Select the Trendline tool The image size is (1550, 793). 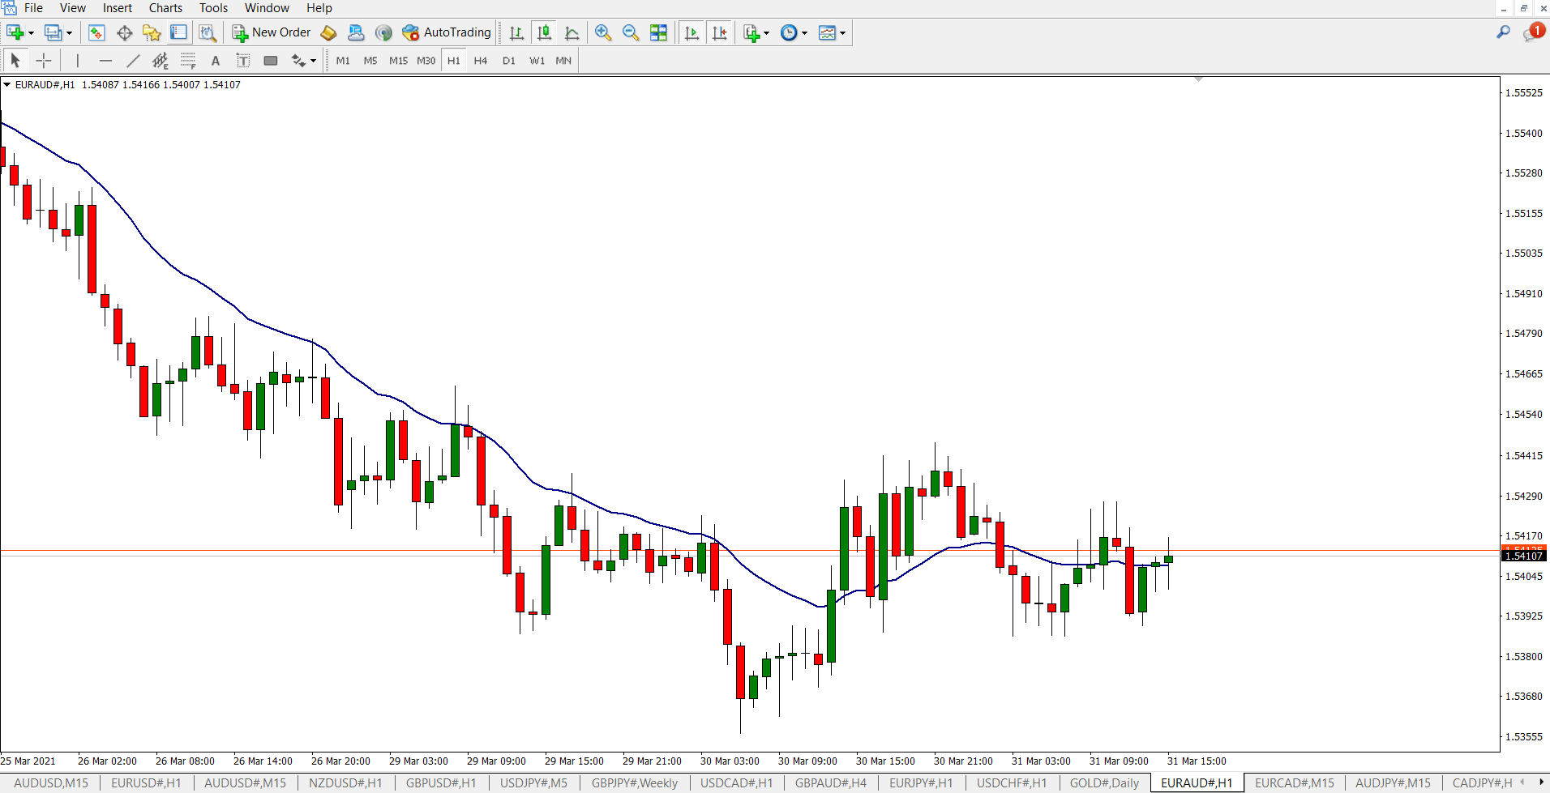(x=133, y=60)
